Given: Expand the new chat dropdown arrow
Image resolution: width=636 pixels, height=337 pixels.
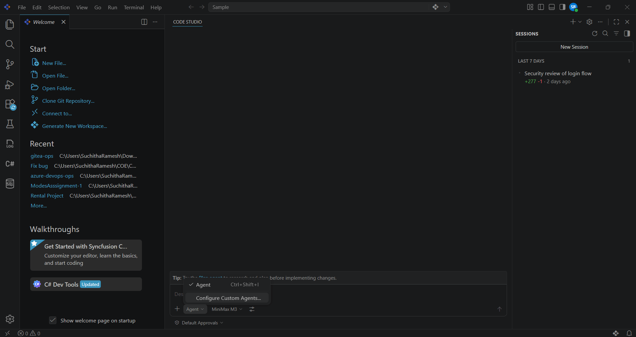Looking at the screenshot, I should tap(580, 22).
